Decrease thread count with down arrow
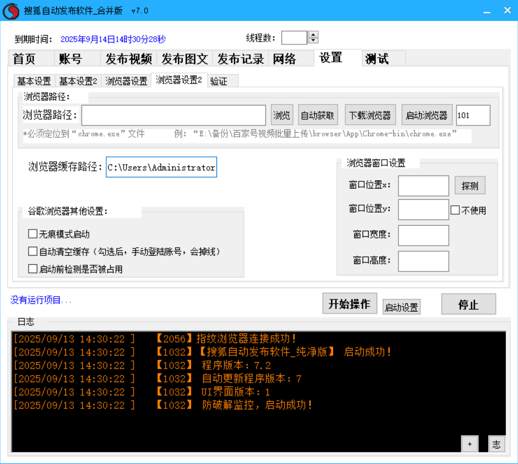 pyautogui.click(x=314, y=40)
